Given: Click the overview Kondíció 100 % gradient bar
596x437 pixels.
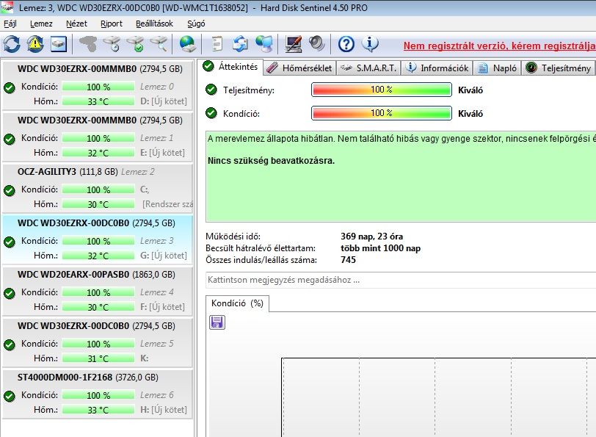Looking at the screenshot, I should click(382, 113).
